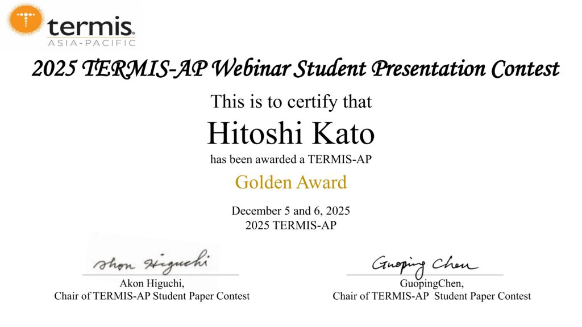Click the printed name "Akon Higuchi,"
582x327 pixels.
(x=152, y=283)
